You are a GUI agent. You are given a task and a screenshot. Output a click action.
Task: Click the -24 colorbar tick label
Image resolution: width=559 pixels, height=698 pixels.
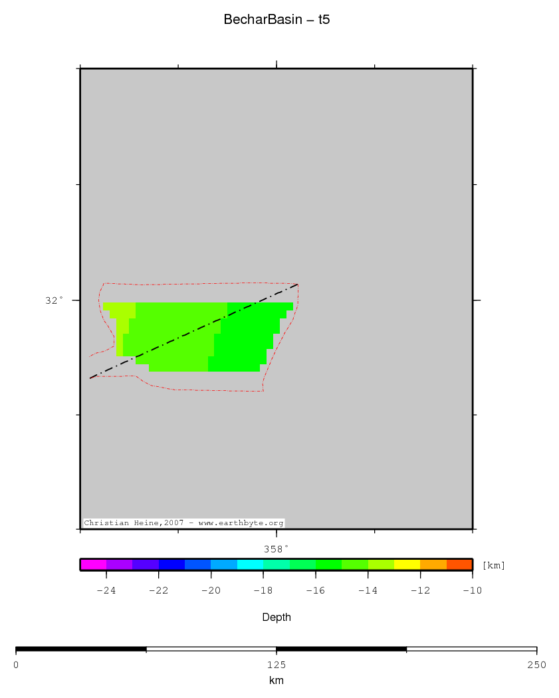[x=106, y=590]
